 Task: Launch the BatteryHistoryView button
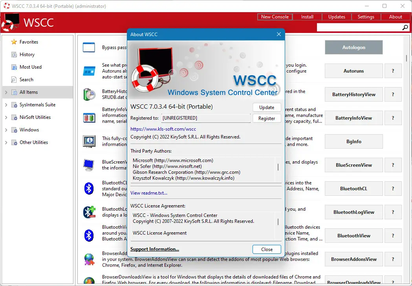[x=353, y=95]
